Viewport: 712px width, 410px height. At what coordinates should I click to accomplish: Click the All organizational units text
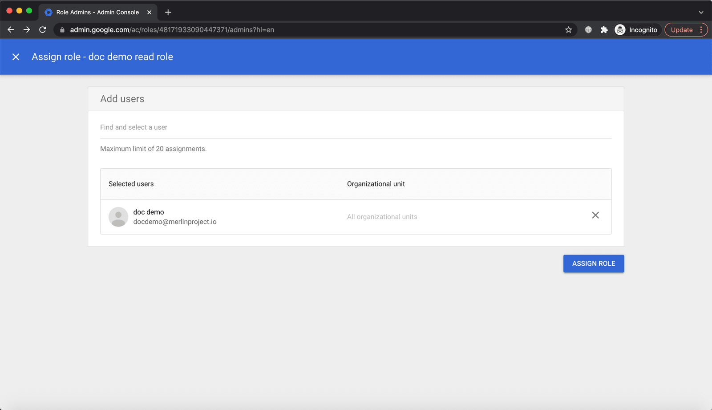pyautogui.click(x=382, y=217)
